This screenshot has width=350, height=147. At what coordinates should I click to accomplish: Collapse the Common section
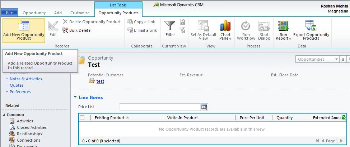(4, 115)
